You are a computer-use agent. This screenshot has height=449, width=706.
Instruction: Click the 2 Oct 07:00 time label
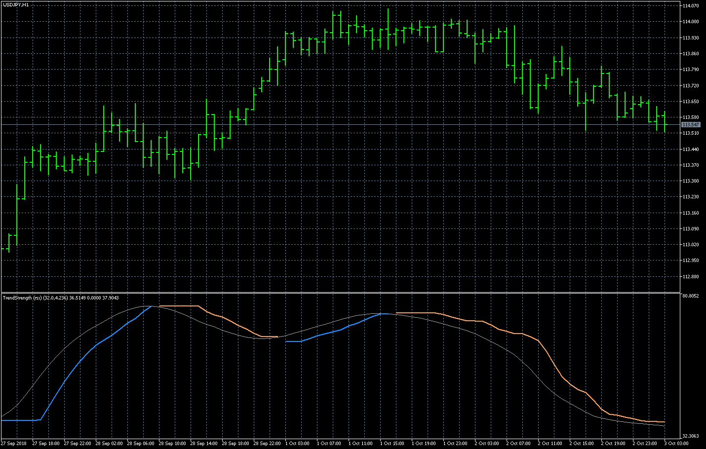coord(518,444)
